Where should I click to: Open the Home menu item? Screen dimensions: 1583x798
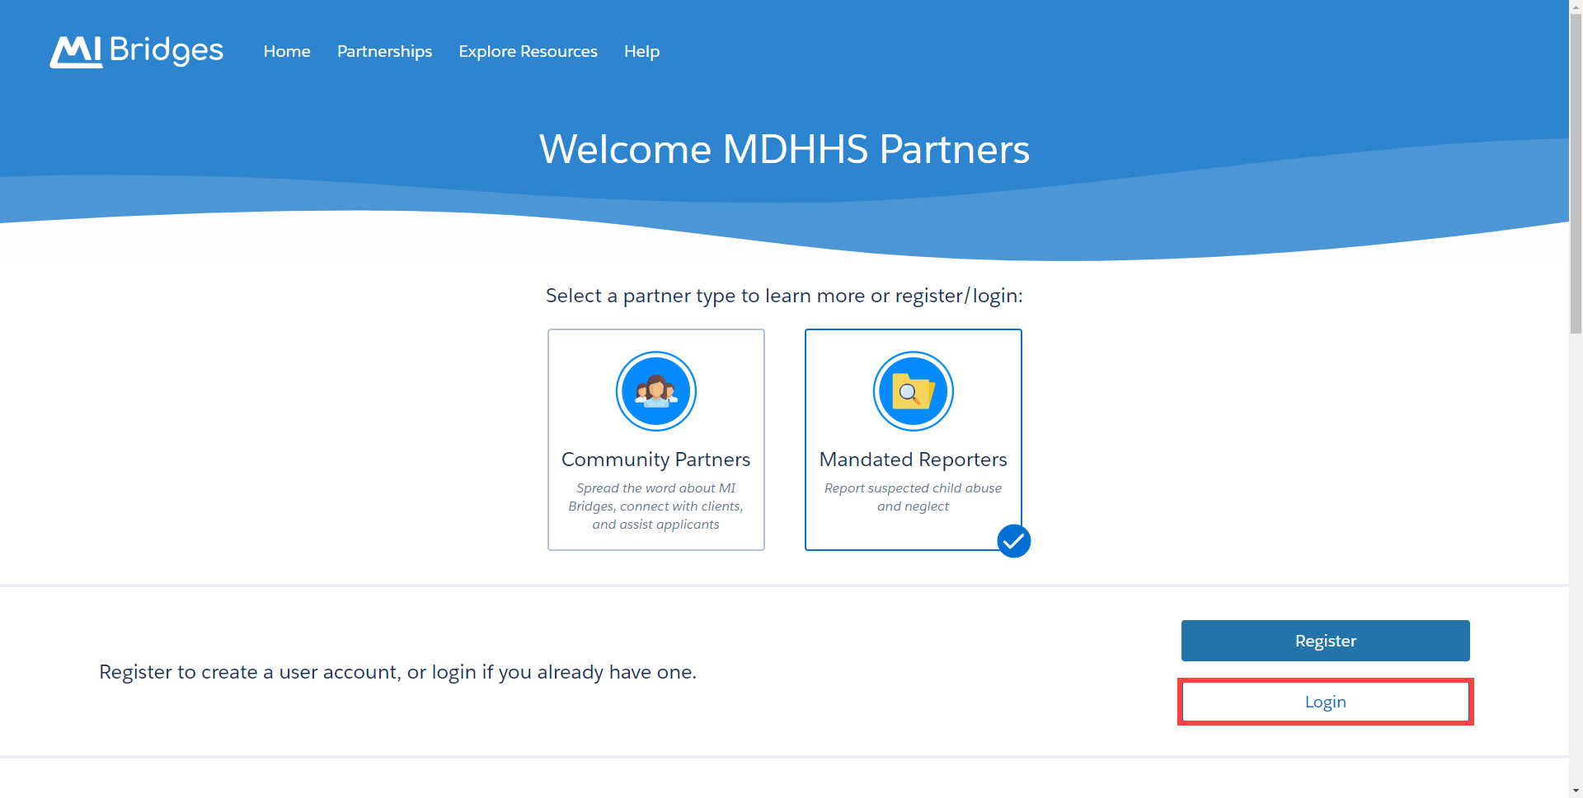pyautogui.click(x=287, y=51)
